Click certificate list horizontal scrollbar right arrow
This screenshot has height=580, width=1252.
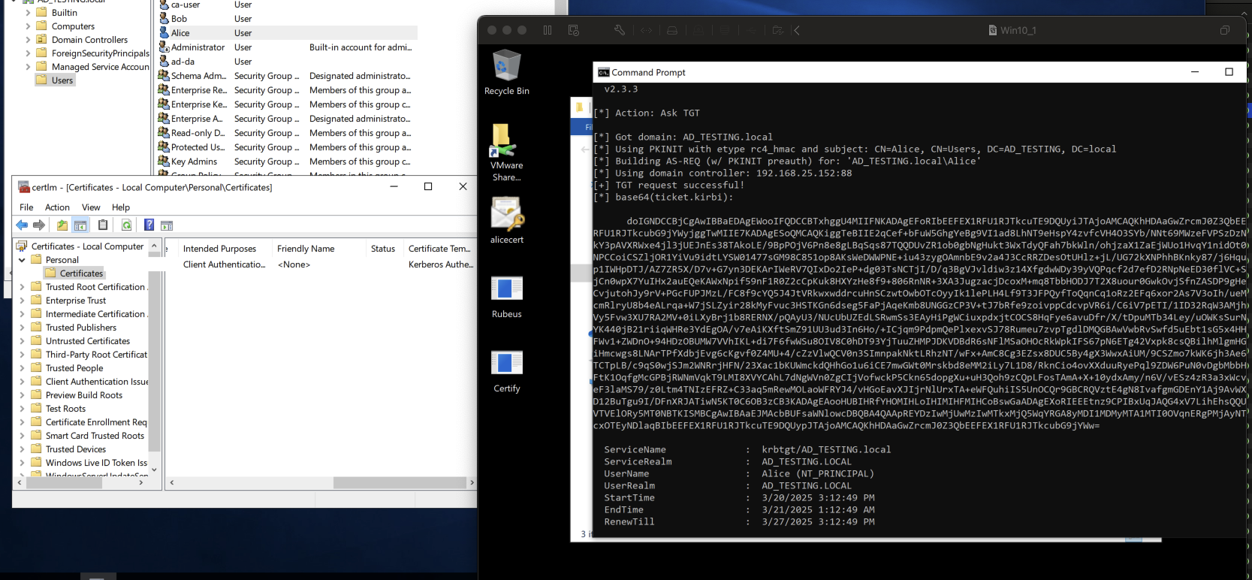pyautogui.click(x=472, y=482)
